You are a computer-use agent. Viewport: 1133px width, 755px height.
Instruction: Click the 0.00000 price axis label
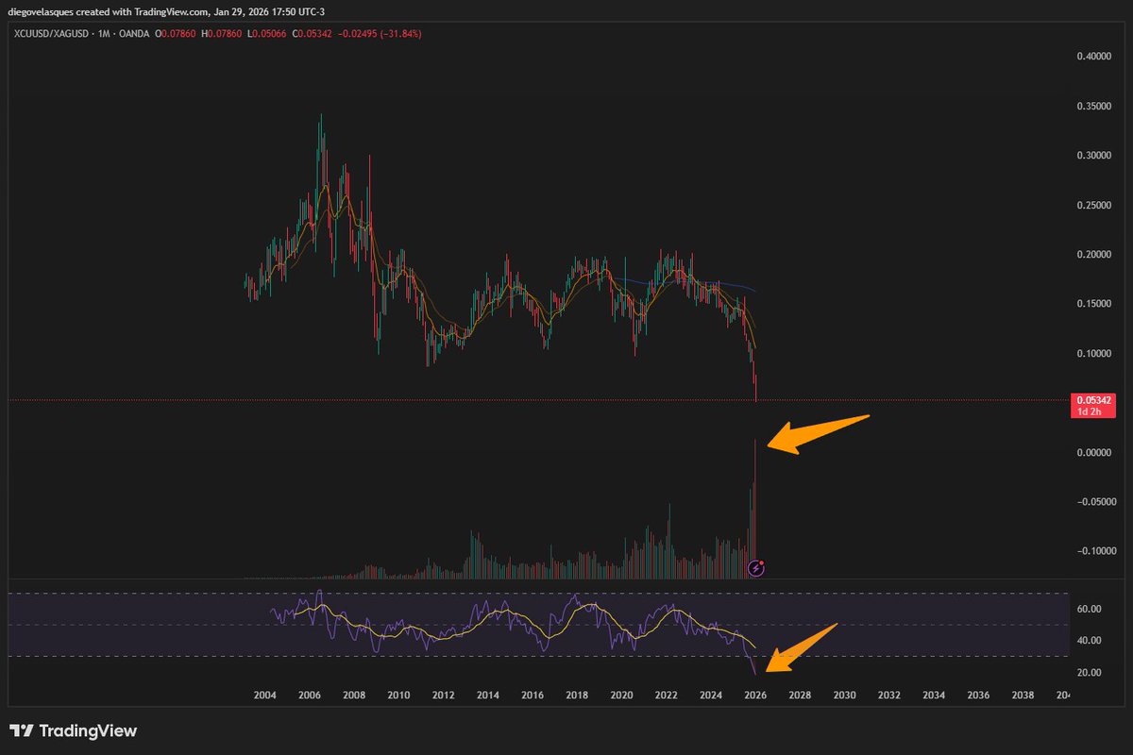click(x=1094, y=452)
